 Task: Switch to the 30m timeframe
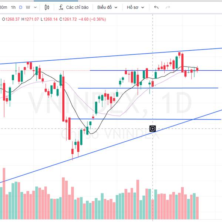3,7
